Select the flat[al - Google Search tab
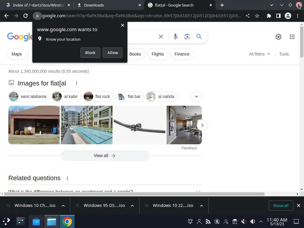Image resolution: width=304 pixels, height=228 pixels. point(180,5)
